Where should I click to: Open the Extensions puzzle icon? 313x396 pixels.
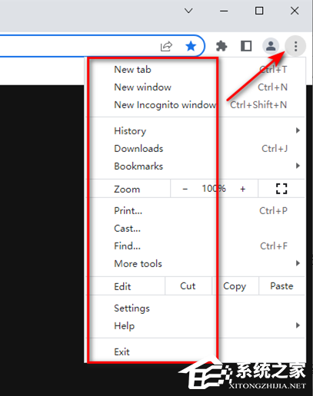pos(221,46)
